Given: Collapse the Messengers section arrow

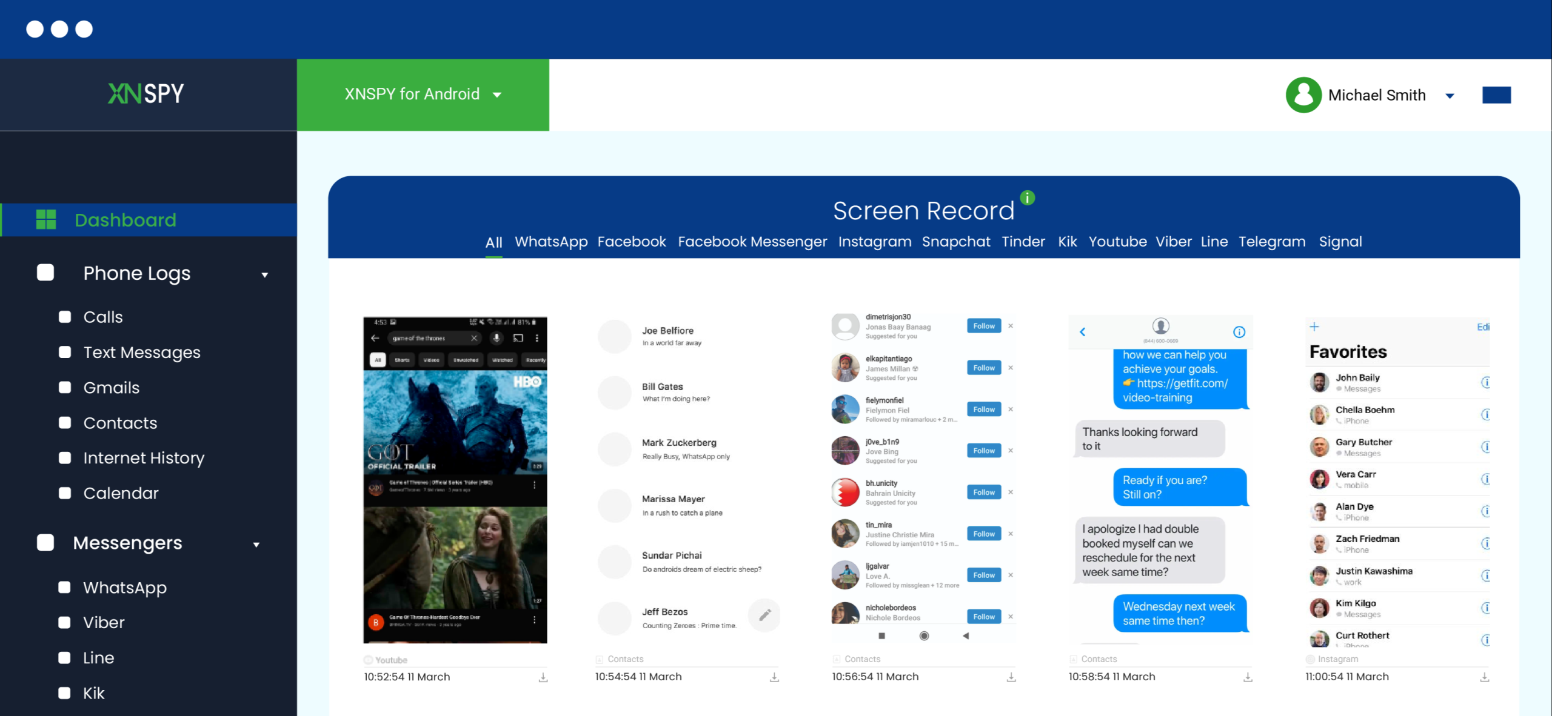Looking at the screenshot, I should click(x=256, y=545).
